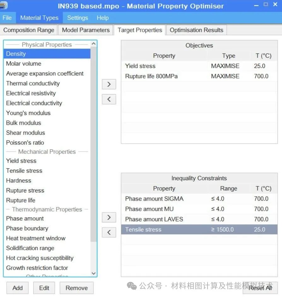Click the Reset All button

260,288
